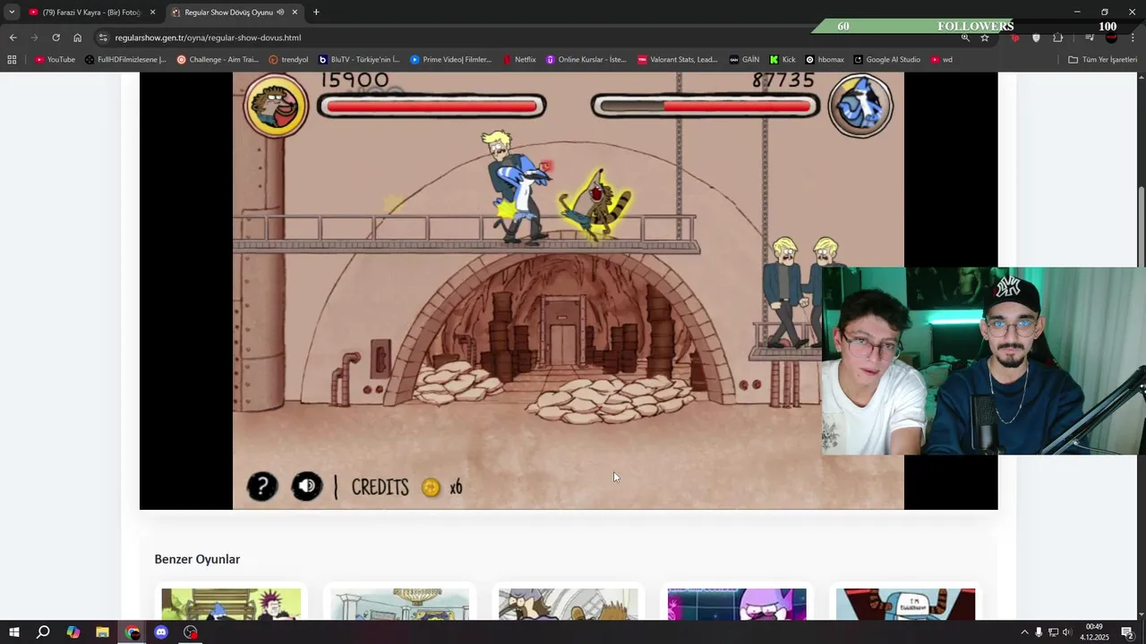Open Windows taskbar search
This screenshot has width=1146, height=644.
pos(43,632)
